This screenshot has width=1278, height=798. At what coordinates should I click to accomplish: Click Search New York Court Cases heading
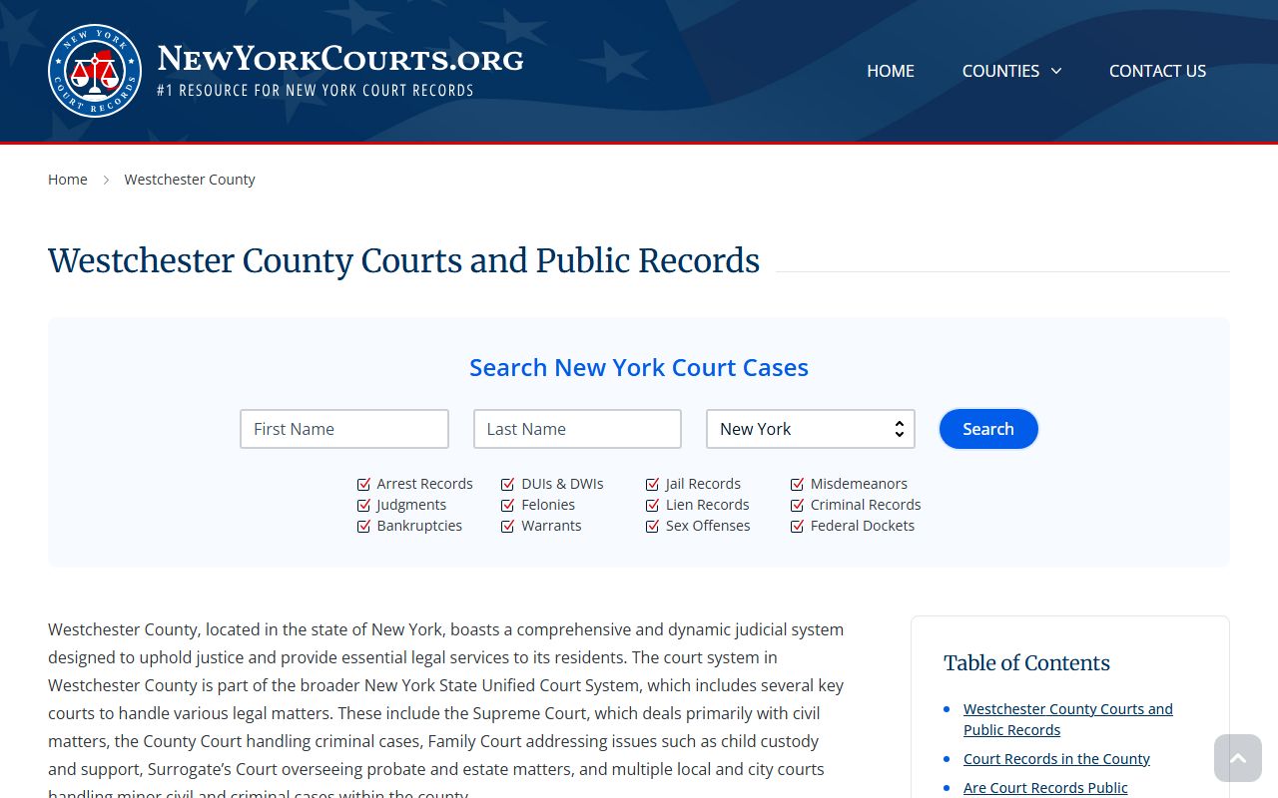(x=639, y=367)
